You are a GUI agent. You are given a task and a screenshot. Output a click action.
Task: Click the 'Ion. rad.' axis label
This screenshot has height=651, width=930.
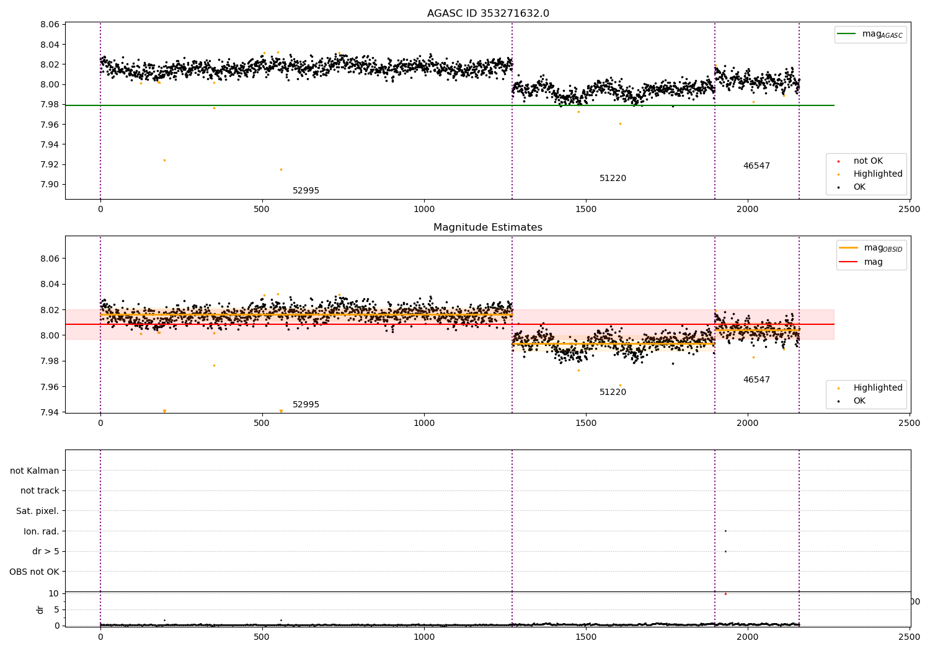[42, 531]
